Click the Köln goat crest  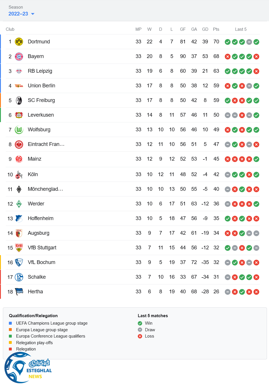coord(19,175)
